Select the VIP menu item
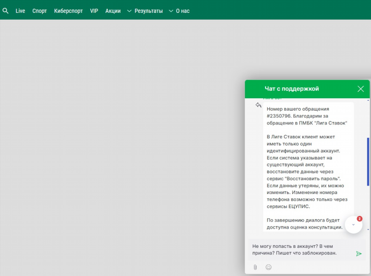This screenshot has width=371, height=276. click(x=94, y=11)
